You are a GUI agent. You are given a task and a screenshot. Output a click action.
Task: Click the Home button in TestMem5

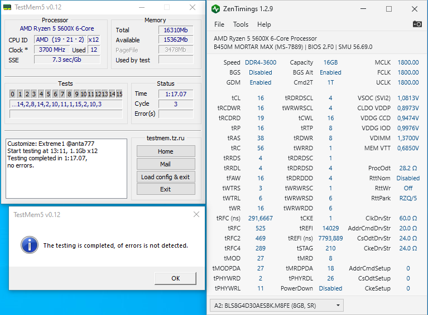click(166, 151)
